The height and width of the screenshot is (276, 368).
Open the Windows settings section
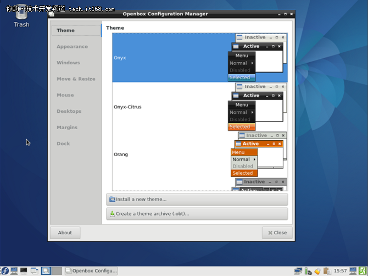pyautogui.click(x=68, y=63)
